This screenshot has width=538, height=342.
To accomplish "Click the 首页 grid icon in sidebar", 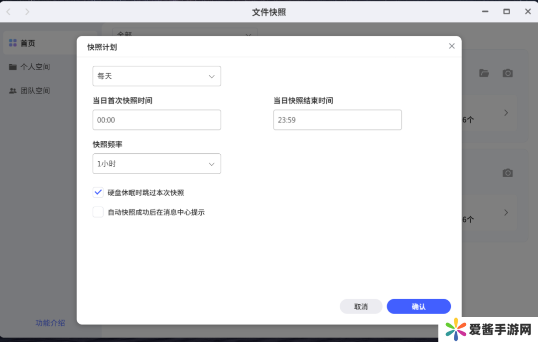I will click(x=13, y=43).
